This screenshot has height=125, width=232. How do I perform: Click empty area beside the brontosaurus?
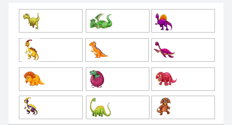click(130, 107)
